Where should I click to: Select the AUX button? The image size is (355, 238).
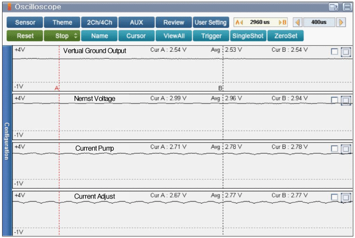pyautogui.click(x=136, y=22)
